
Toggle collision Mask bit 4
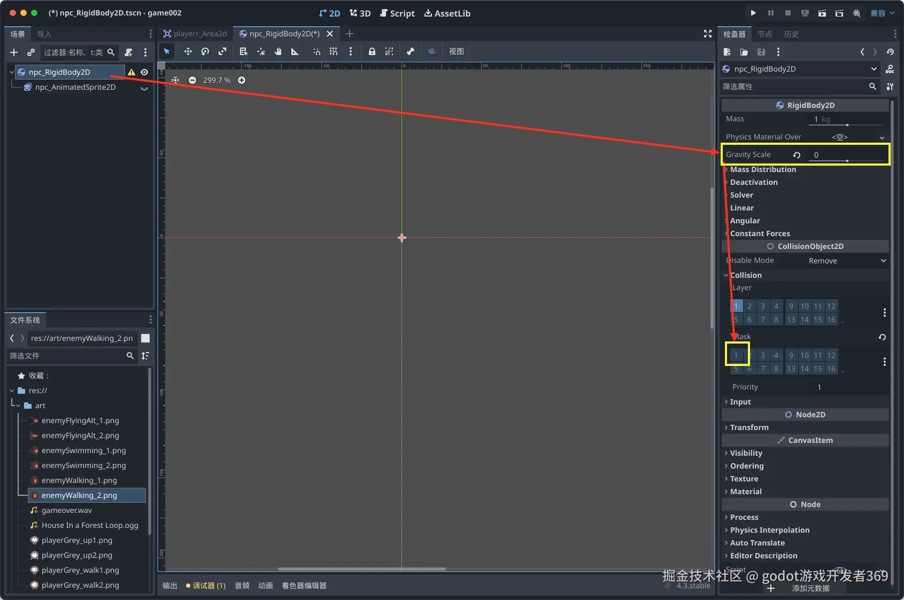[776, 355]
